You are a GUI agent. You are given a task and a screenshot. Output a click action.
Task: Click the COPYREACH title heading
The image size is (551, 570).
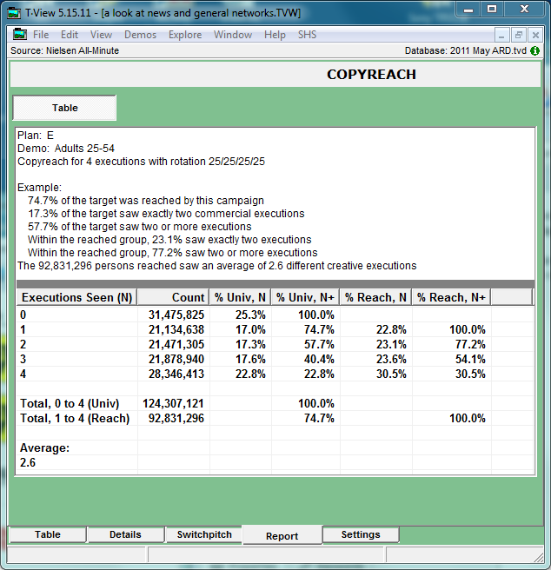point(371,75)
